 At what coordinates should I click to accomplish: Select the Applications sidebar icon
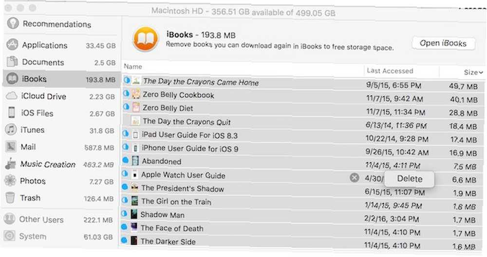13,45
